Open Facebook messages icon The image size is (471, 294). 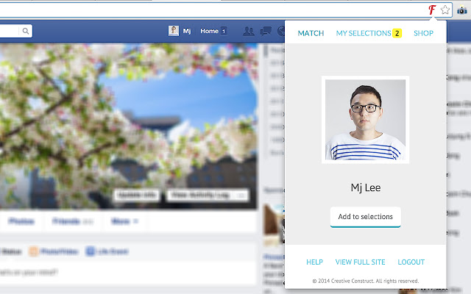pyautogui.click(x=266, y=31)
